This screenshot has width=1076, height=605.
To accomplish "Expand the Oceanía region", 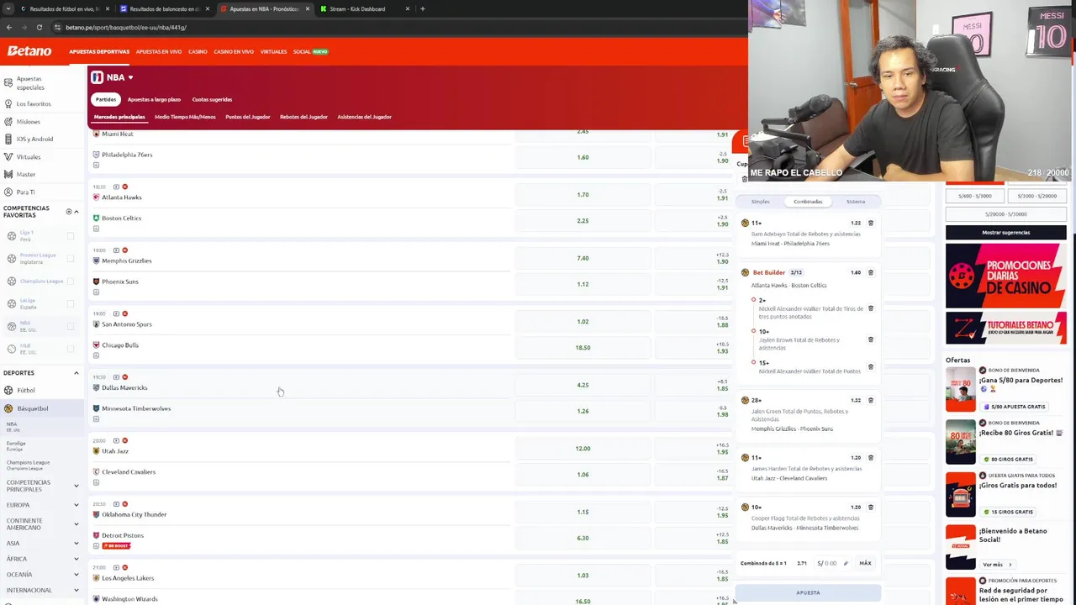I will pos(76,575).
